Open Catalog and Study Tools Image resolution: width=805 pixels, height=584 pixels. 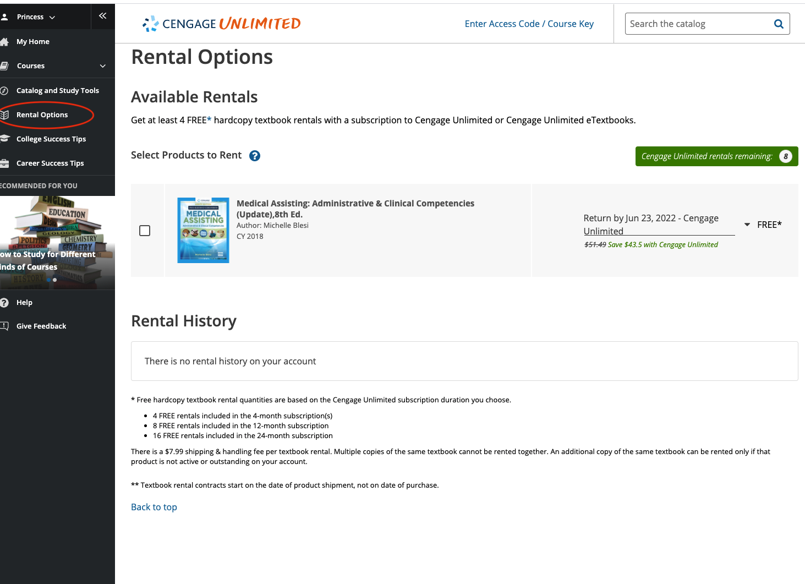tap(58, 90)
